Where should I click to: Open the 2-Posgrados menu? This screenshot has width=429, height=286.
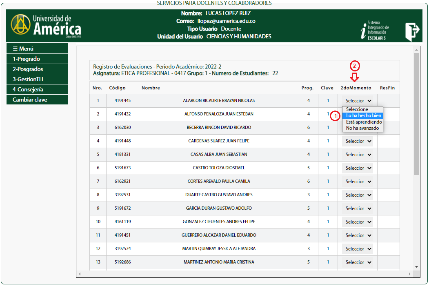(x=37, y=69)
